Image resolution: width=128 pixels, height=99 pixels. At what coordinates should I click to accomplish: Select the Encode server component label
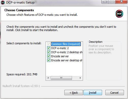60,56
